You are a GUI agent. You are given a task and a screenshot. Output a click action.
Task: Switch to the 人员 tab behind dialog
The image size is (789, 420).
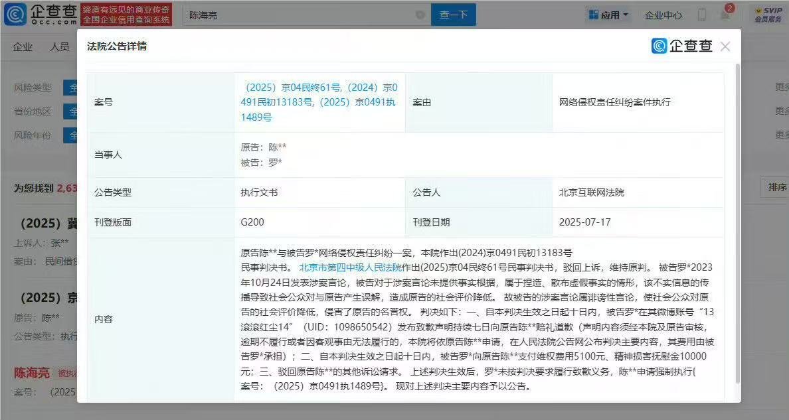[x=59, y=47]
